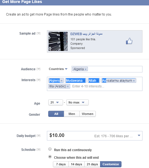Click the Customize schedule button

tap(111, 164)
